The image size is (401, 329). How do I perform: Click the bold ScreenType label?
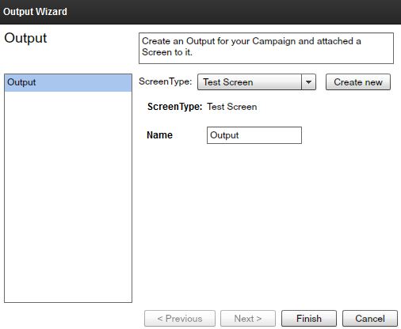pos(174,107)
